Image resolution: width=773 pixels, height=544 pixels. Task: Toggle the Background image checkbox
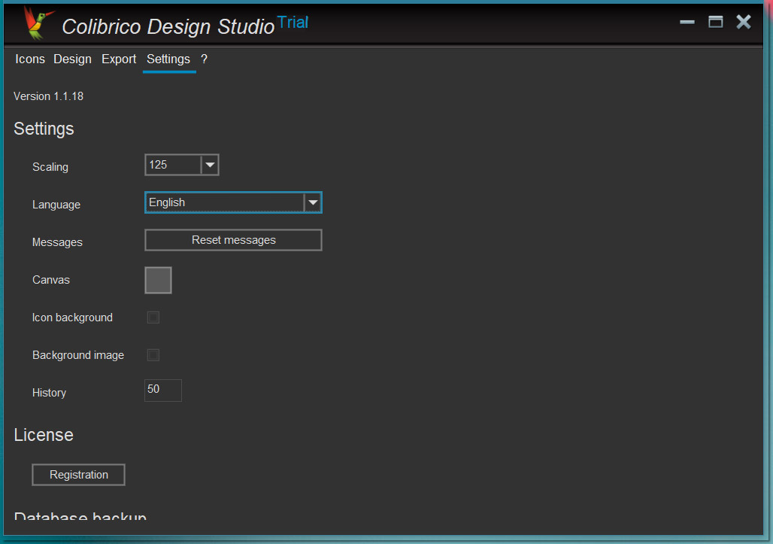click(153, 355)
